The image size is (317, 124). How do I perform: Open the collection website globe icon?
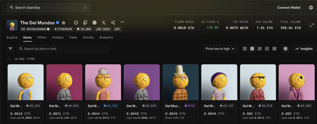94,23
